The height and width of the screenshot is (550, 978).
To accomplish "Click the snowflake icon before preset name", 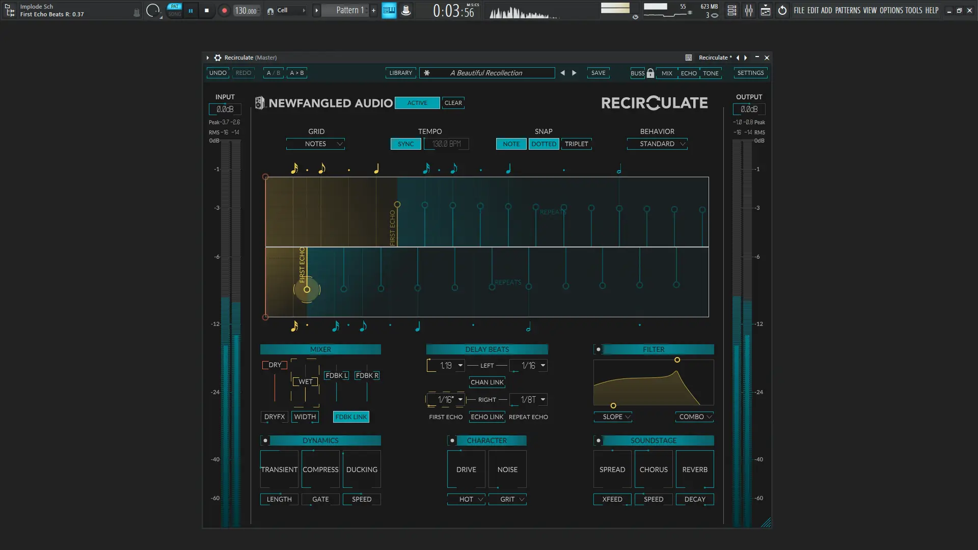I will (x=427, y=73).
